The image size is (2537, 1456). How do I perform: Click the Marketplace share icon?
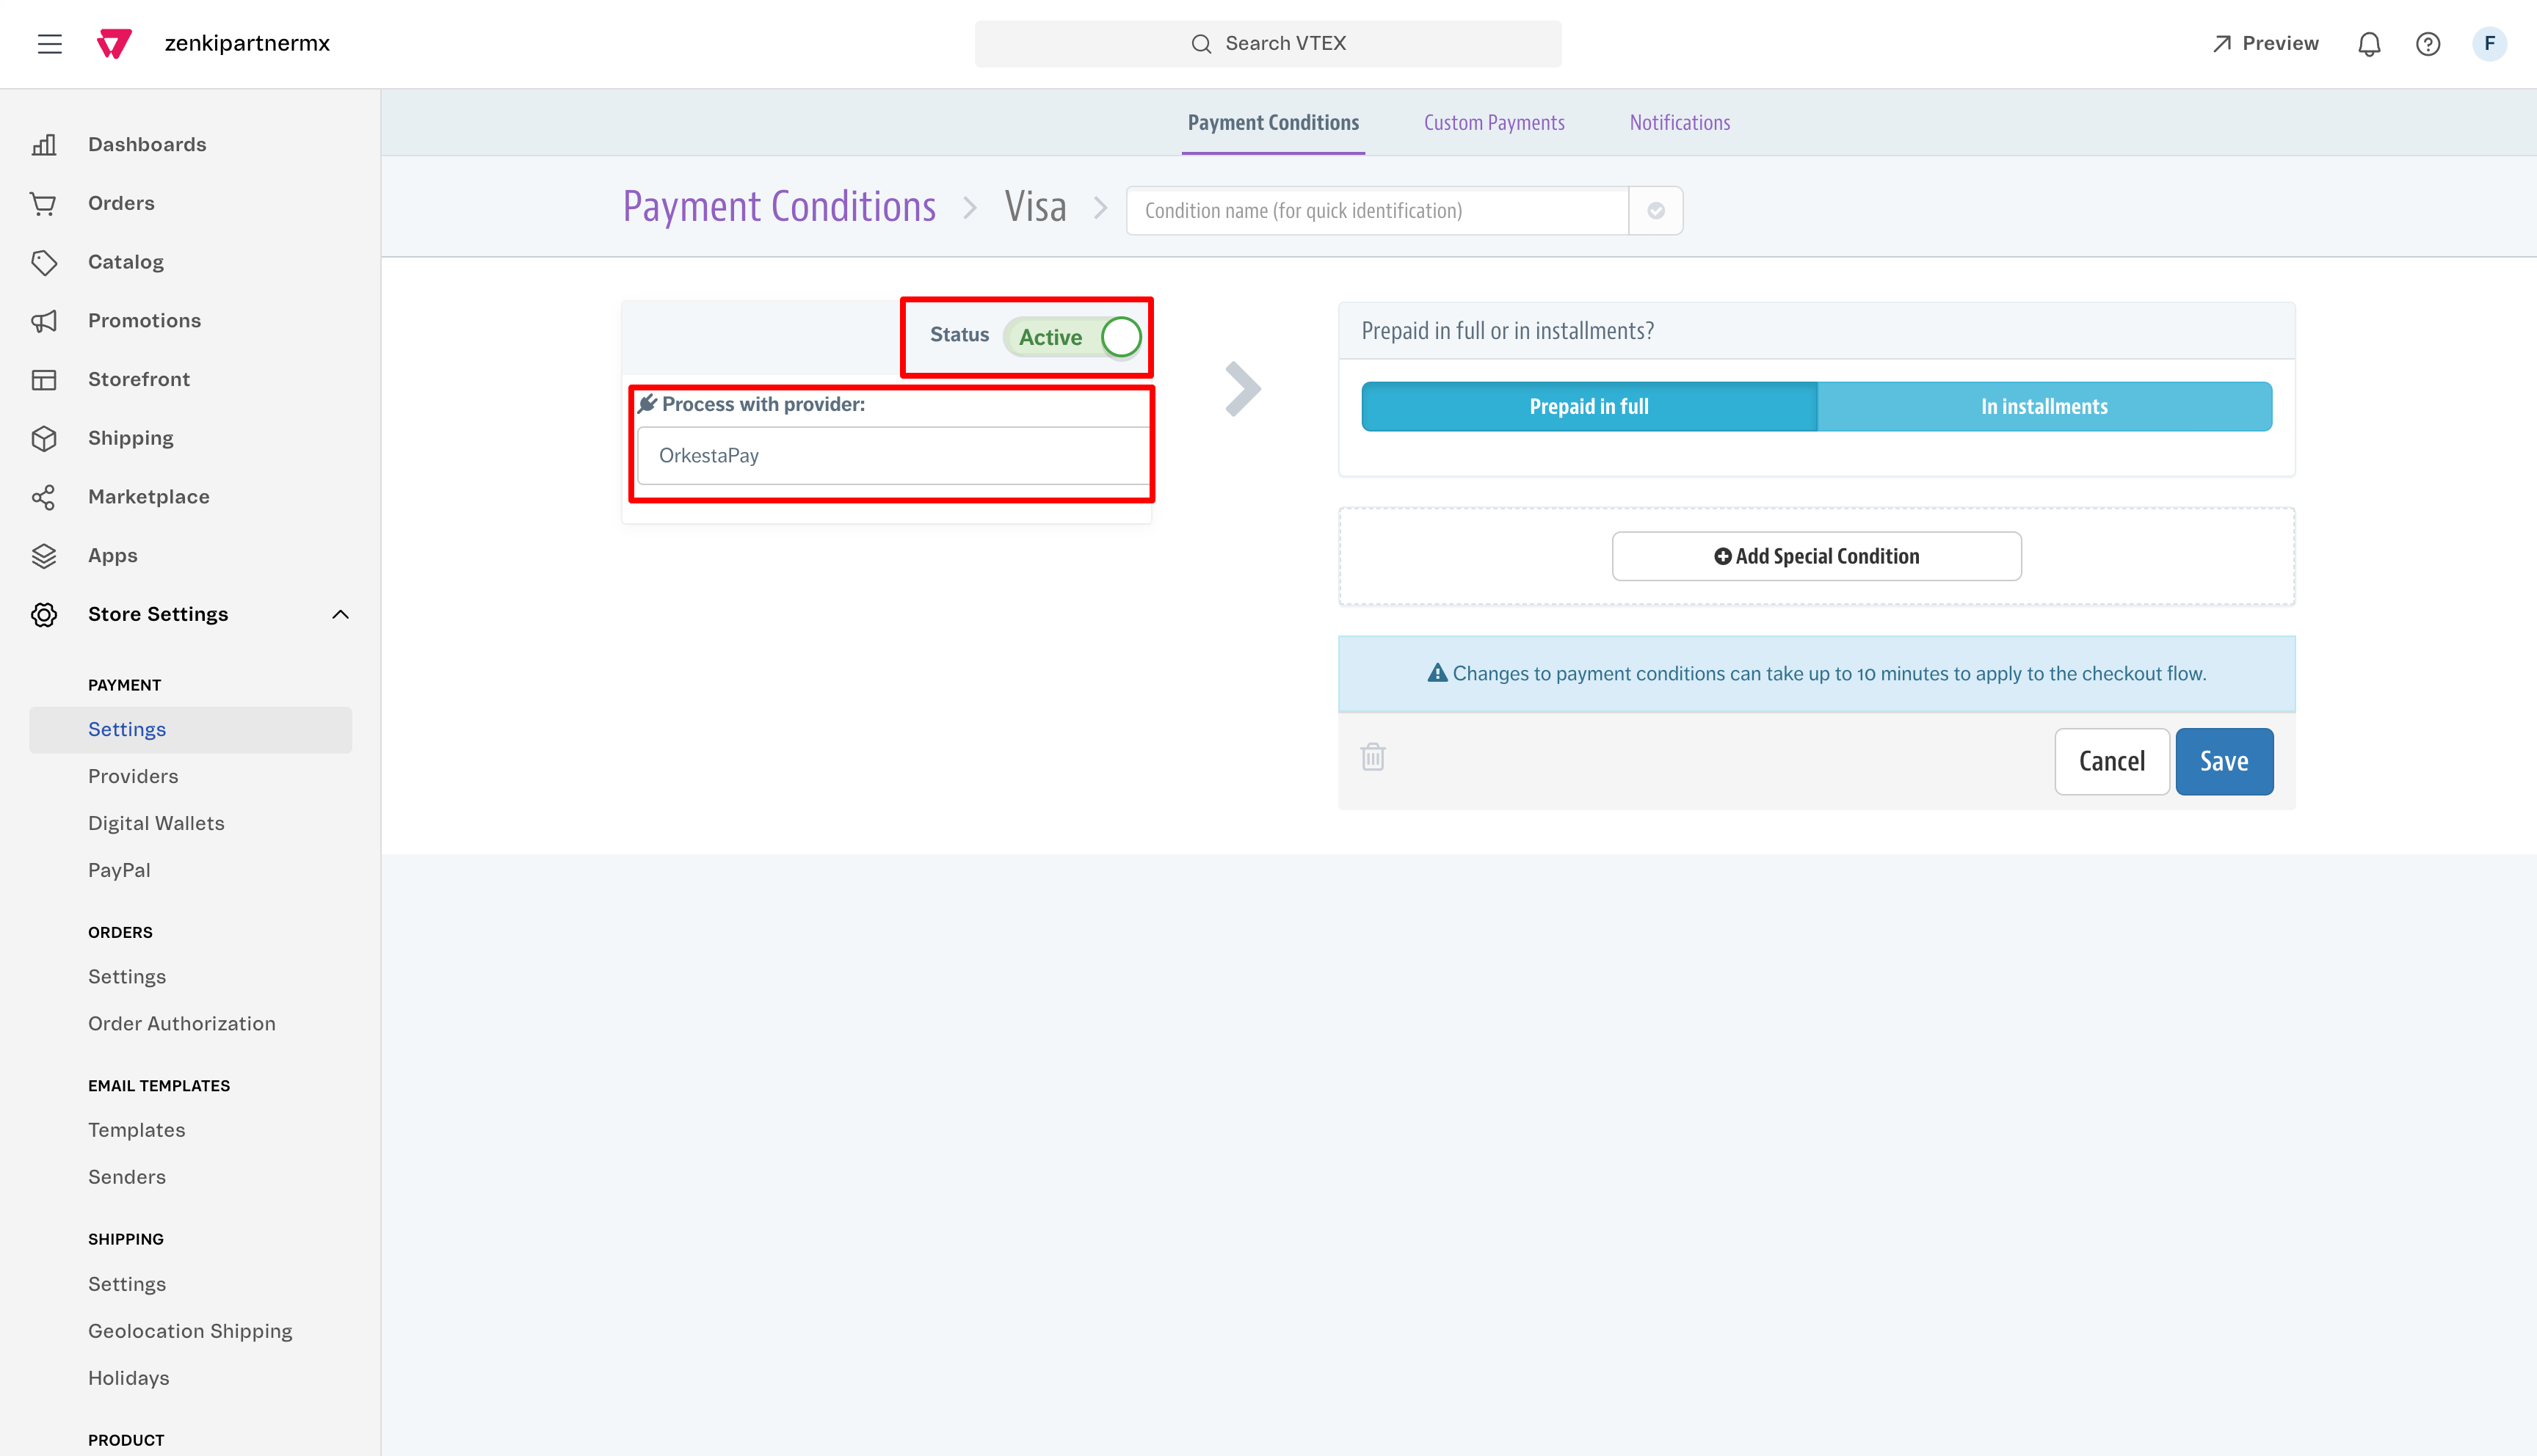coord(44,497)
